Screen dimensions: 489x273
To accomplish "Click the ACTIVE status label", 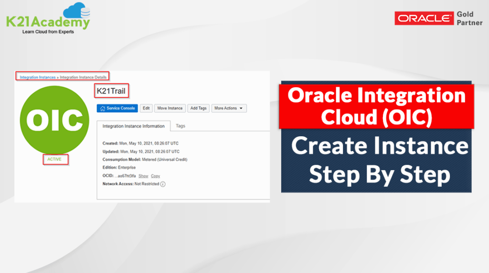I will [x=54, y=159].
